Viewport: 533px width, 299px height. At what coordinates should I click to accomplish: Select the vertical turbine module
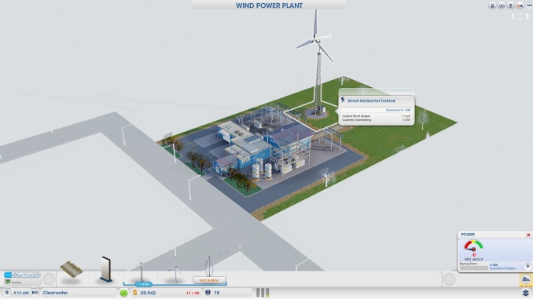click(209, 267)
